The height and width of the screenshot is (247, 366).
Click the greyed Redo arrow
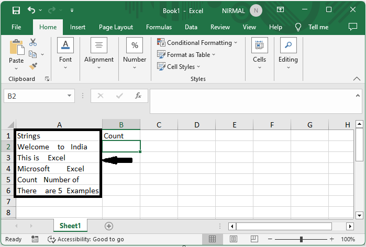click(x=52, y=10)
